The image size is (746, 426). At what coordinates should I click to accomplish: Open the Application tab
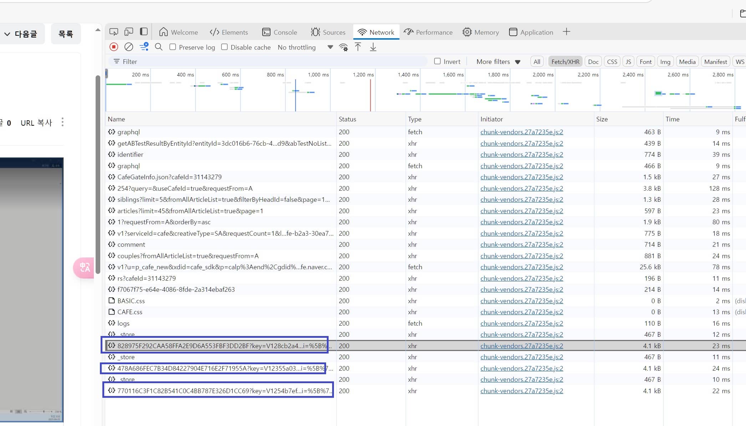click(x=531, y=32)
